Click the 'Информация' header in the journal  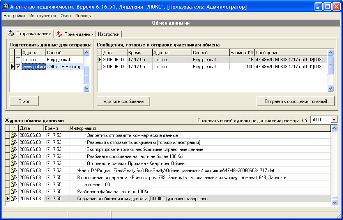(x=200, y=128)
